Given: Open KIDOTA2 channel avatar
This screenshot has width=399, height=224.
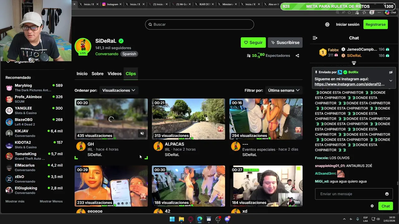Looking at the screenshot, I should tap(9, 145).
